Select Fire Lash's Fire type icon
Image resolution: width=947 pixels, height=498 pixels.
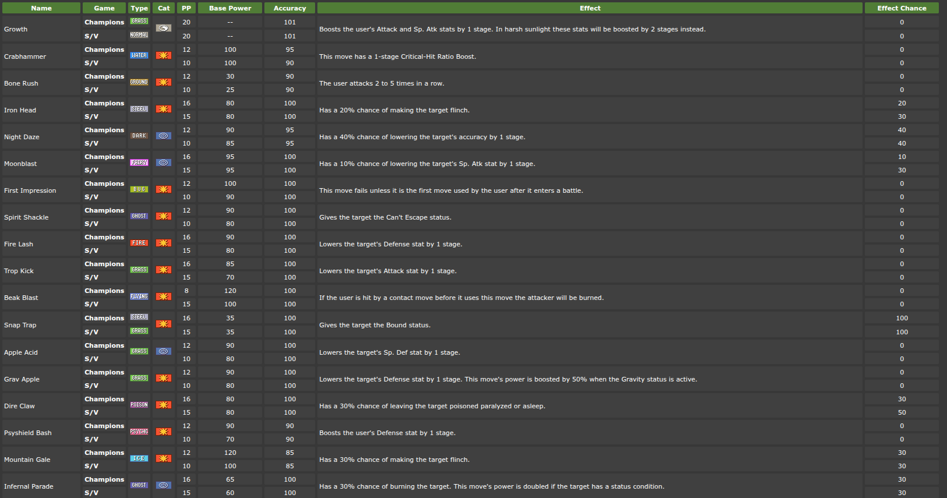pos(139,243)
